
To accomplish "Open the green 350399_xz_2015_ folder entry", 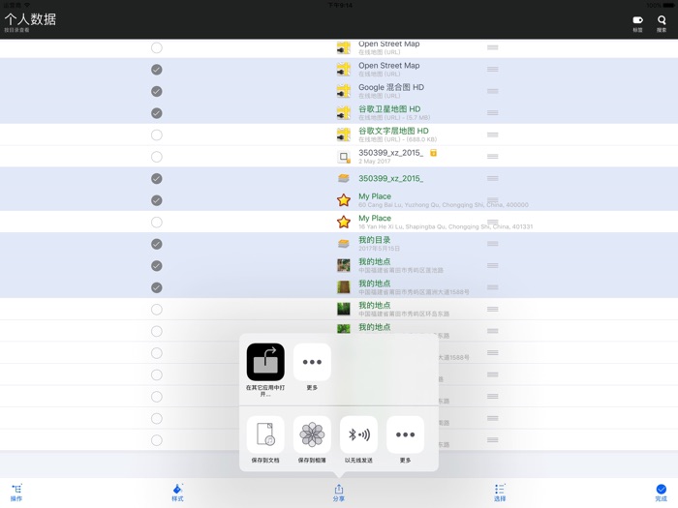I will coord(390,179).
